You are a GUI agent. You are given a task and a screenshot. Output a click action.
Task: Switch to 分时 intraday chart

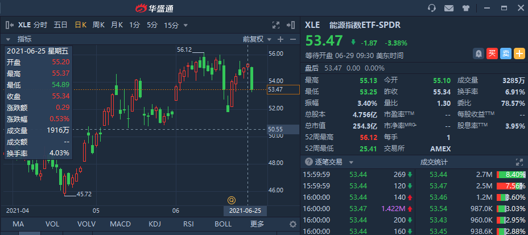pos(40,25)
